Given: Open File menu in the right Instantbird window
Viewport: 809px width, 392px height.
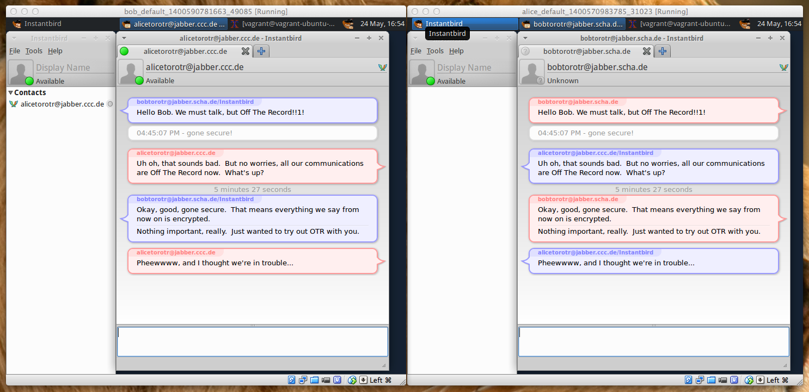Looking at the screenshot, I should point(416,51).
